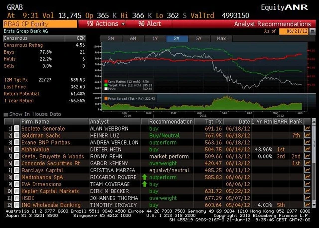The width and height of the screenshot is (319, 228).
Task: Click green upgrade arrow for Mediobanca SpA
Action: click(145, 177)
